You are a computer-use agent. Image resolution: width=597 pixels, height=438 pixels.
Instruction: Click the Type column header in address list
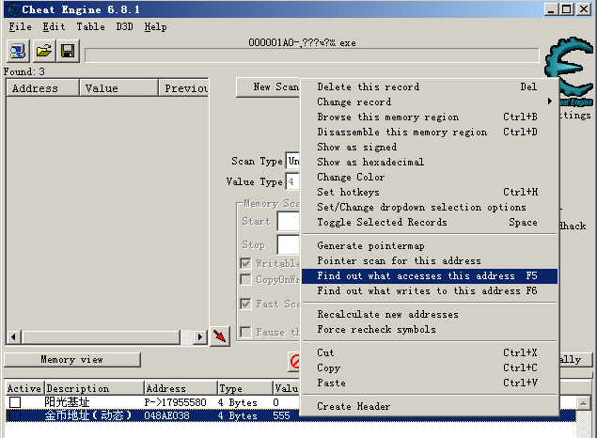click(x=244, y=388)
